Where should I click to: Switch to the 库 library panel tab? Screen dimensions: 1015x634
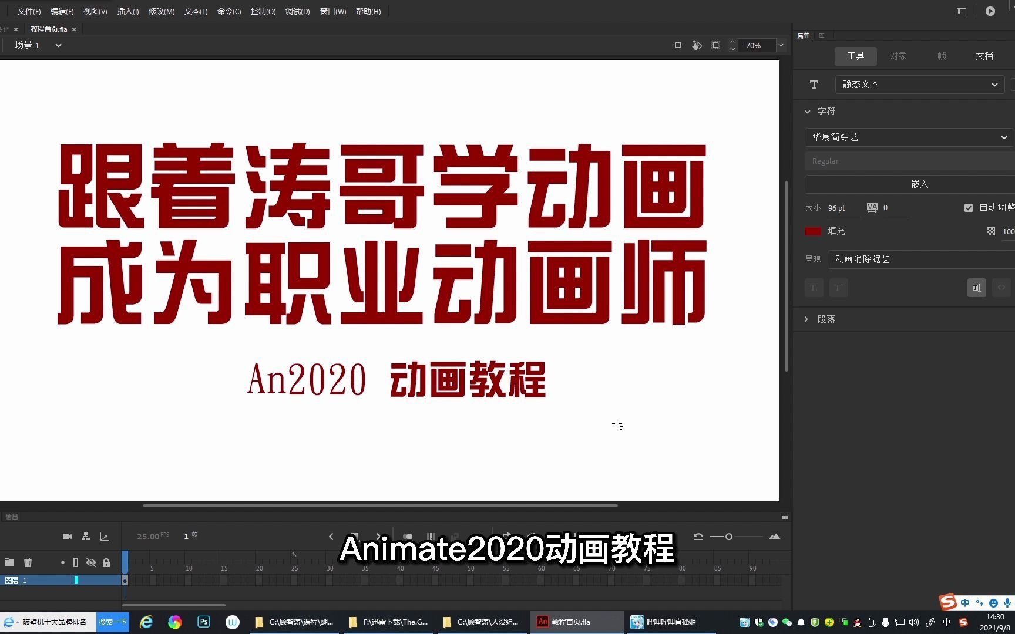[821, 36]
